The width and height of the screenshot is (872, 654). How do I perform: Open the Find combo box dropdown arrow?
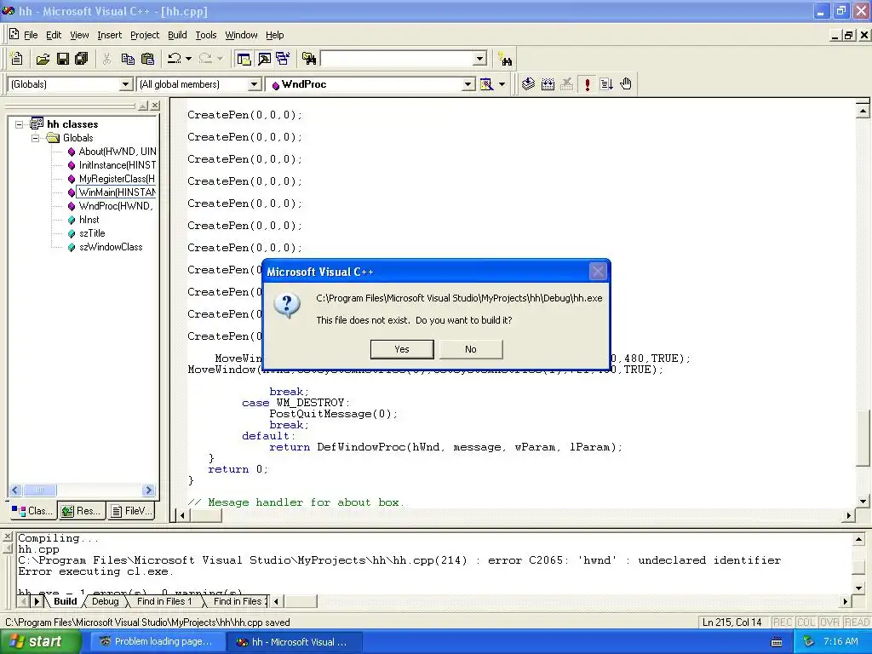pos(480,59)
